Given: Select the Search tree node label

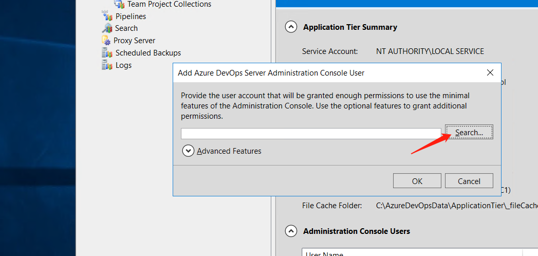Looking at the screenshot, I should (x=126, y=28).
